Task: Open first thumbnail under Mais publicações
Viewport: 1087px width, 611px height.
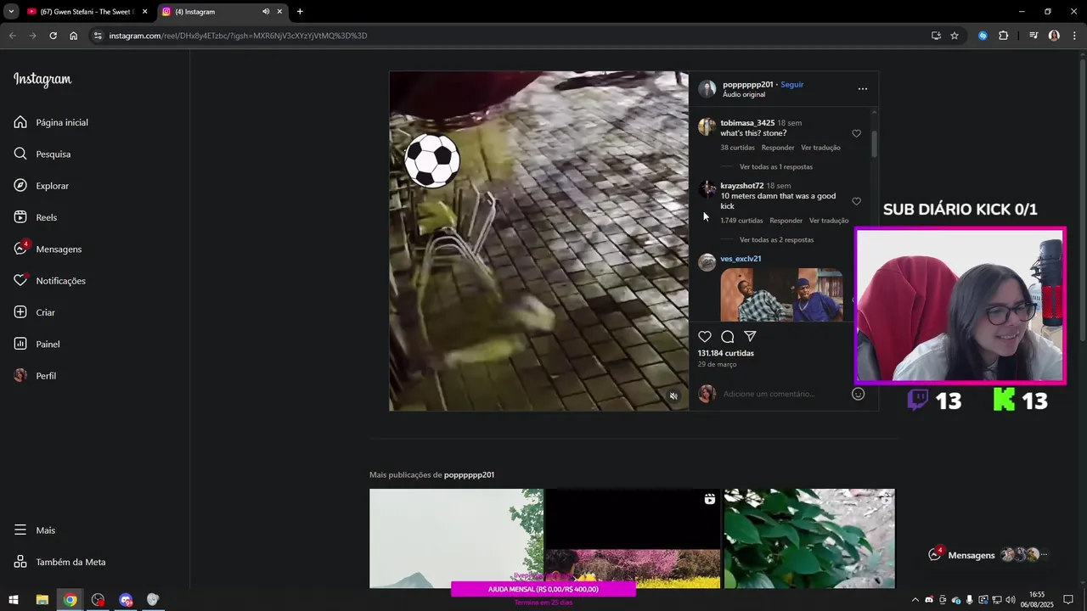Action: (x=456, y=538)
